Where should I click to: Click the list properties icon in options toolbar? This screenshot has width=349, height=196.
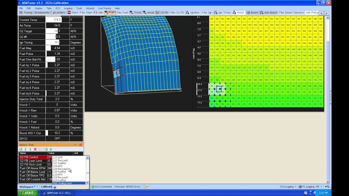tap(40, 149)
